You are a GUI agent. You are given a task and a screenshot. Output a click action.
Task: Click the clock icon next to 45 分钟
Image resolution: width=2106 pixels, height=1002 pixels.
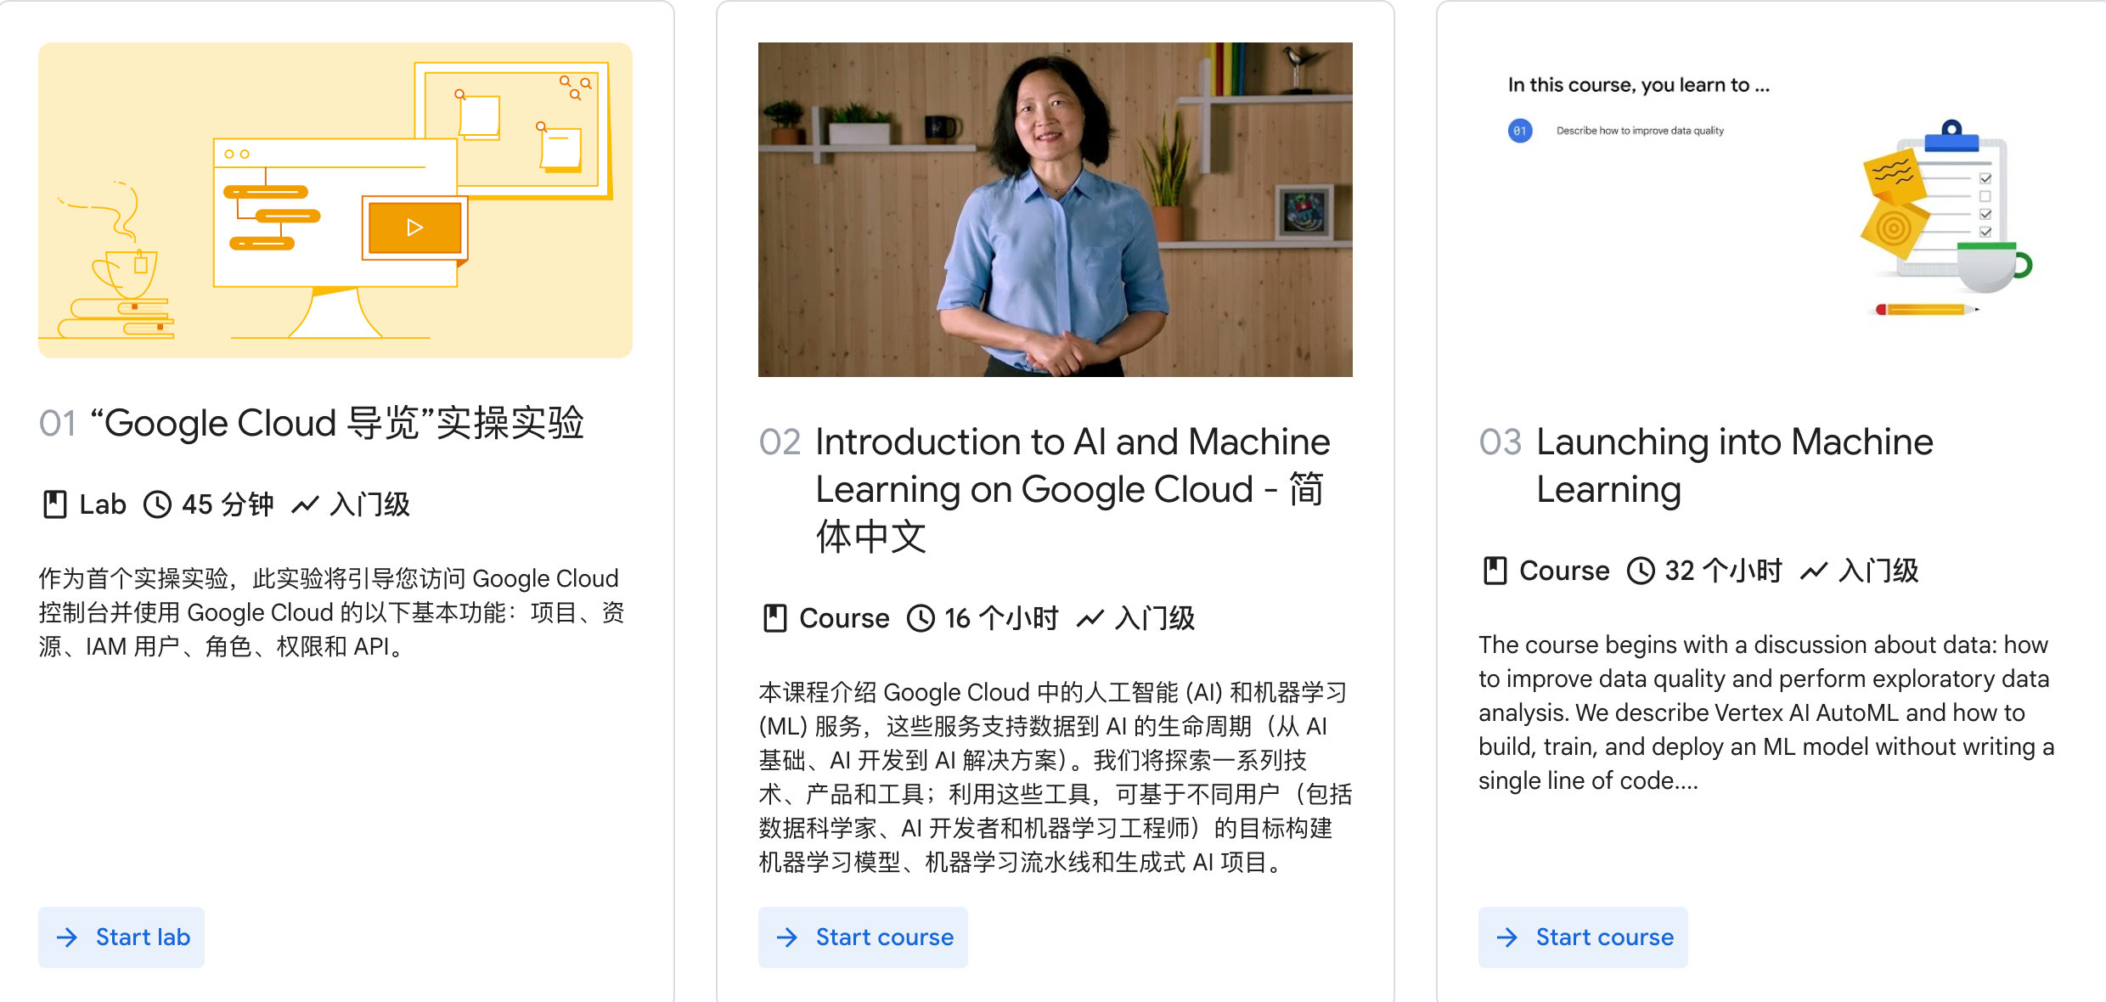[x=157, y=504]
